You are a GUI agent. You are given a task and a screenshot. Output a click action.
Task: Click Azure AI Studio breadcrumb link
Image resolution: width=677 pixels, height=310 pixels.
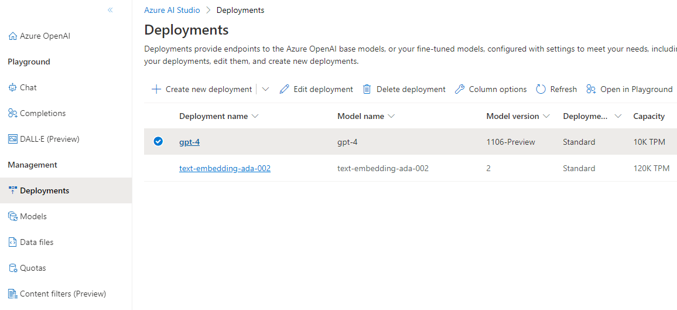(x=172, y=10)
